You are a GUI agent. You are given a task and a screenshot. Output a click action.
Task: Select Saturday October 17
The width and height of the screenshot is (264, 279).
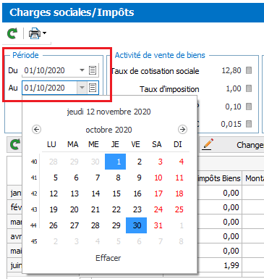point(158,193)
